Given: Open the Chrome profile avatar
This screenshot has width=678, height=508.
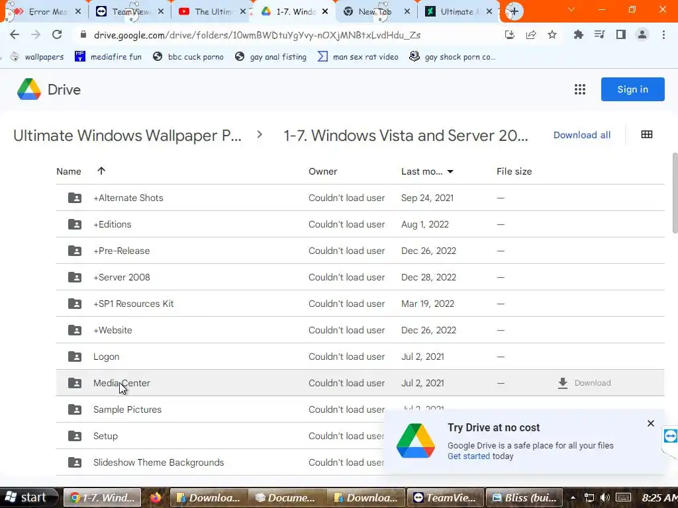Looking at the screenshot, I should 642,34.
